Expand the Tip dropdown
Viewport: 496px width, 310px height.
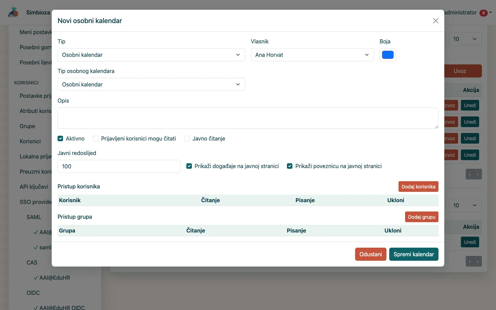(151, 55)
